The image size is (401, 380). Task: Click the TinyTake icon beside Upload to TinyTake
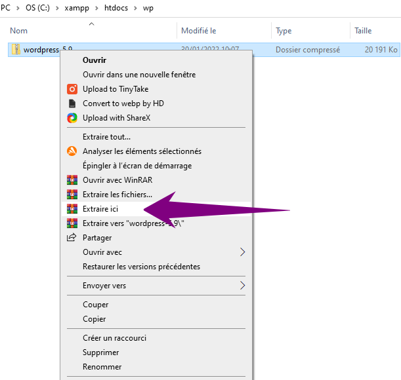click(x=72, y=89)
